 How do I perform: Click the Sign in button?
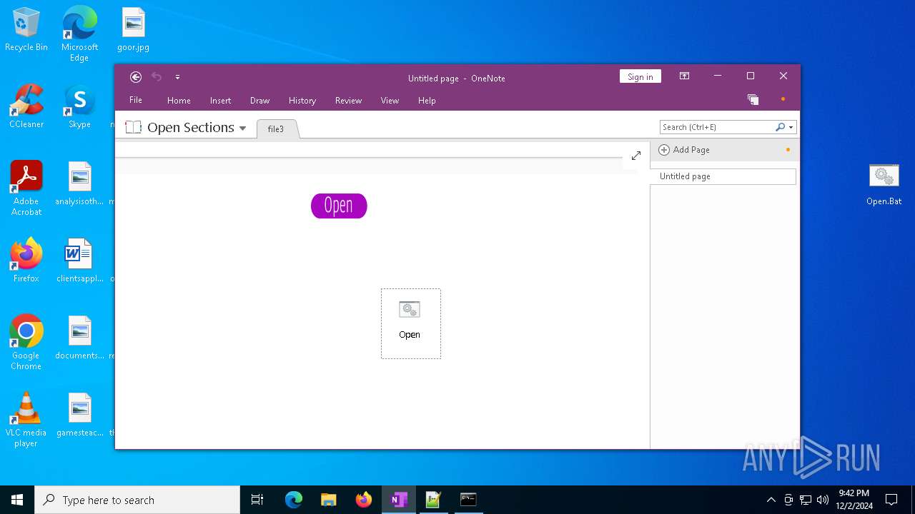point(640,77)
